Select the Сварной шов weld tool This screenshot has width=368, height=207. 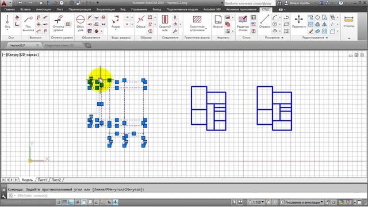tap(165, 23)
